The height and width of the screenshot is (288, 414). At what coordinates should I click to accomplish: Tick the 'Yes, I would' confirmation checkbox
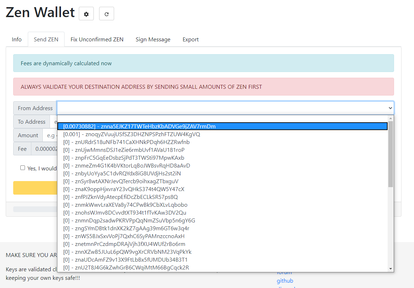coord(23,168)
